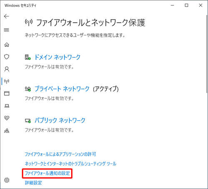Click firewall status text under パブリック ネットワーク
The height and width of the screenshot is (189, 208).
point(49,130)
